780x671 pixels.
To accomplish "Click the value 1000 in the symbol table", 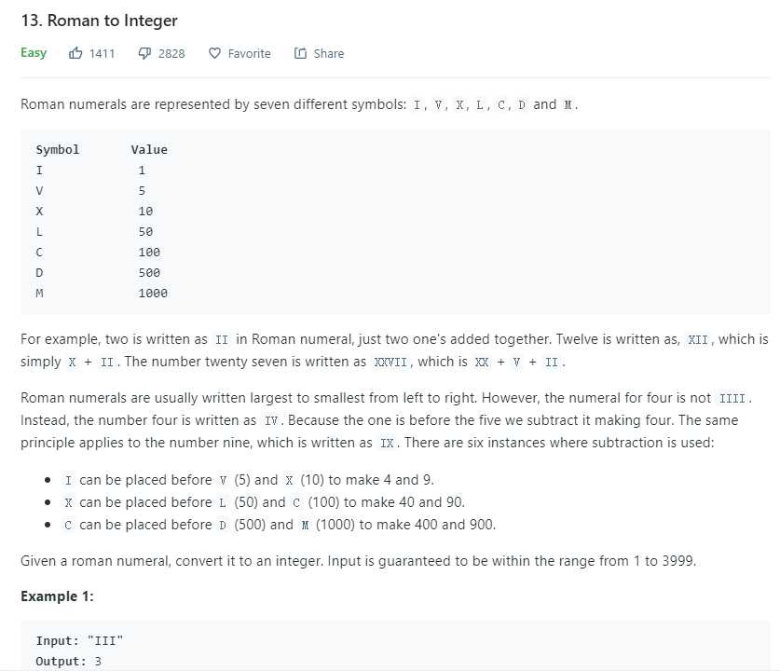I will point(153,293).
